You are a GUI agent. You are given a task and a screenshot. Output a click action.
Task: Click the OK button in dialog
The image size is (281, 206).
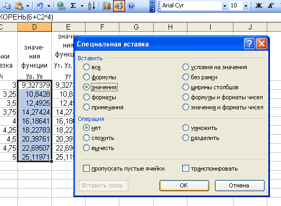click(184, 185)
